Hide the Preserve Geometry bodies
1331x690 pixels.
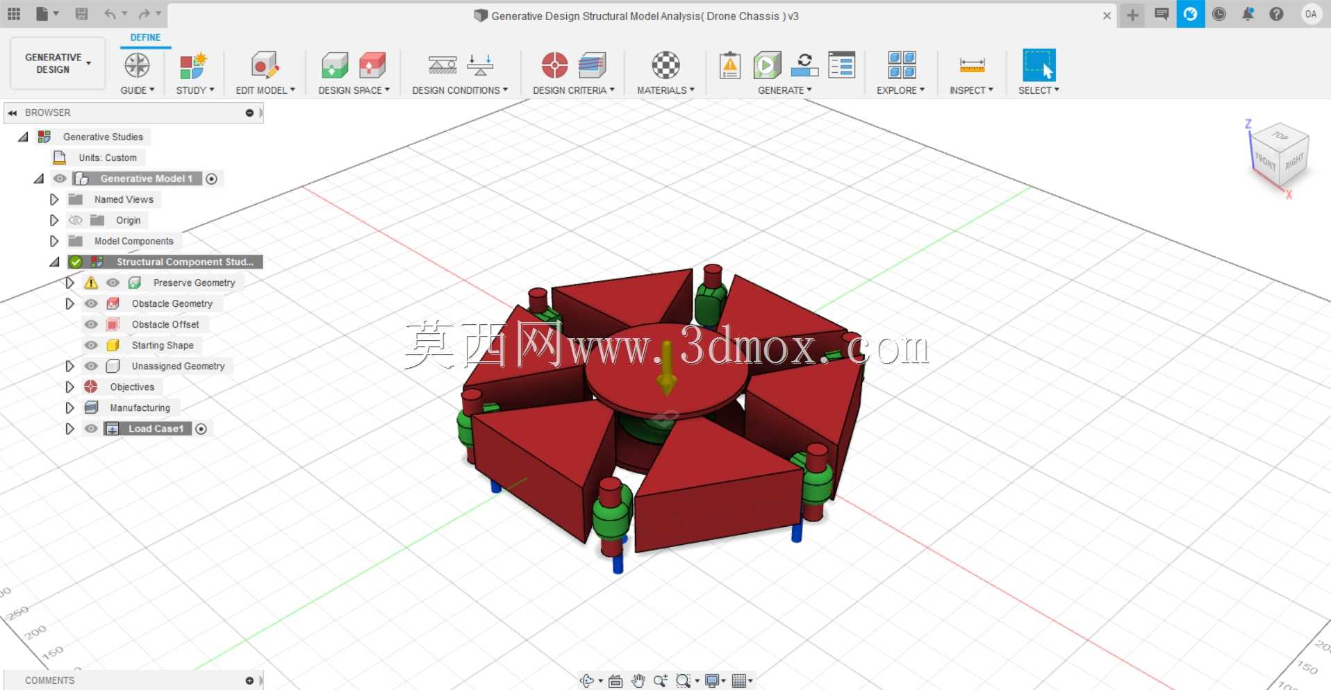click(x=113, y=283)
